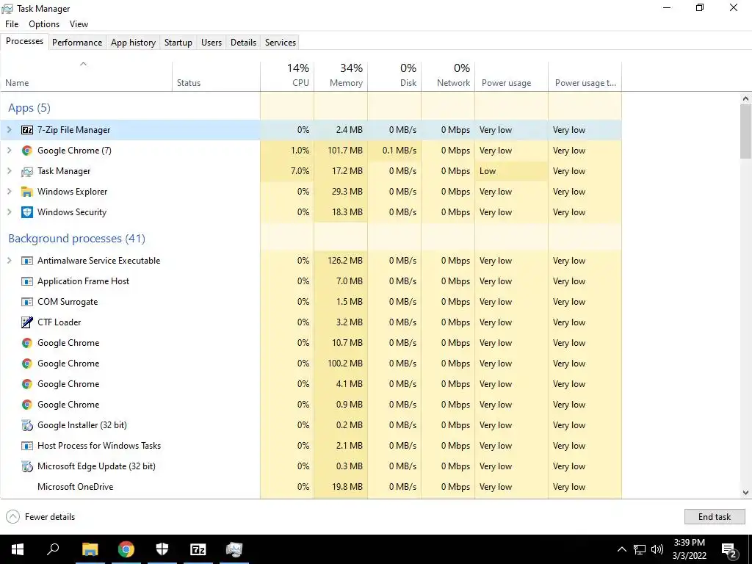Click the Windows Security shield icon in list

[27, 212]
